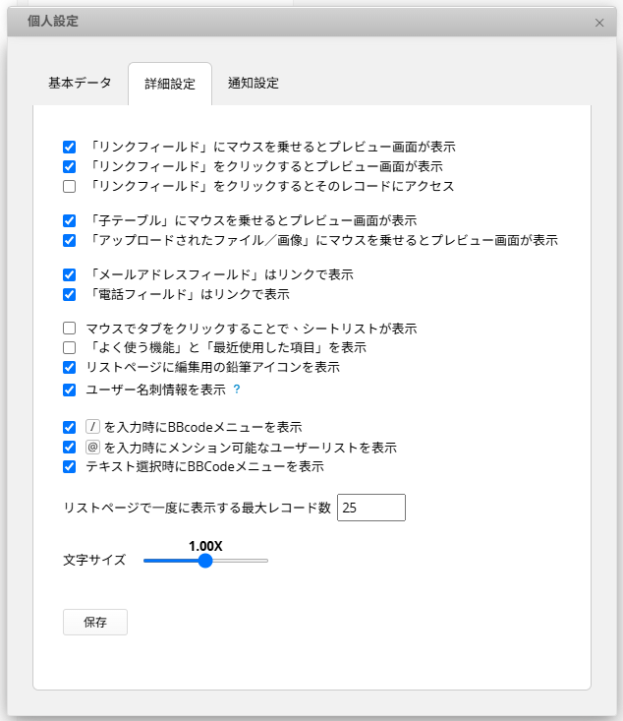Enable sheet list on tab click
Viewport: 623px width, 721px height.
point(70,329)
